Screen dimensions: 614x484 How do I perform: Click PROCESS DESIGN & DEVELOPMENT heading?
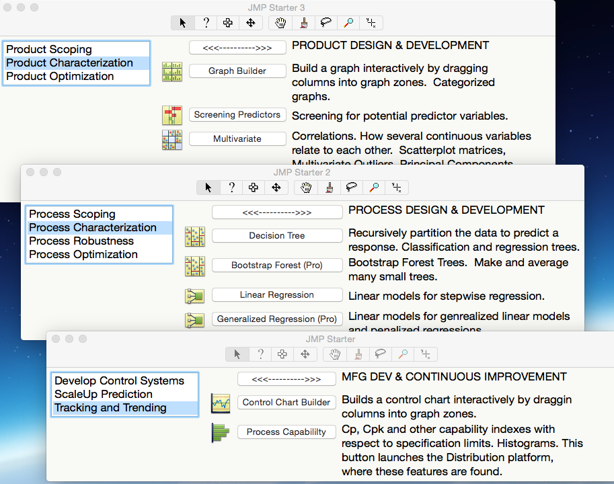tap(447, 210)
